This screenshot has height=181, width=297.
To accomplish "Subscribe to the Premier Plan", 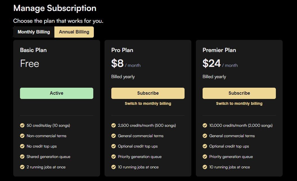I will click(239, 93).
